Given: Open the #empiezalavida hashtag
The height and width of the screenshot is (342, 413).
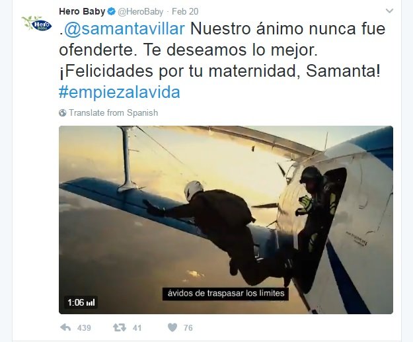Looking at the screenshot, I should pos(120,93).
